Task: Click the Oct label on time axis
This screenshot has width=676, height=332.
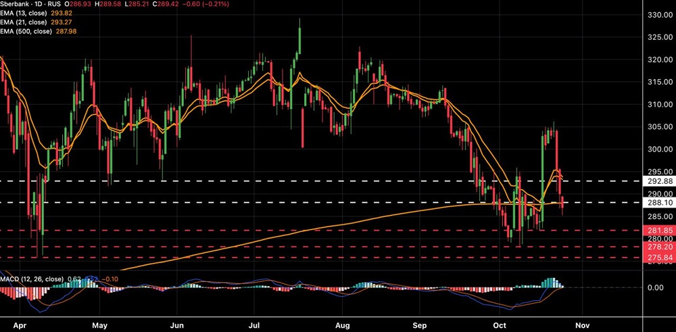Action: click(x=500, y=325)
